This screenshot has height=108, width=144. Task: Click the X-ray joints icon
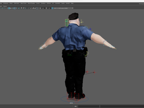[x=37, y=8]
